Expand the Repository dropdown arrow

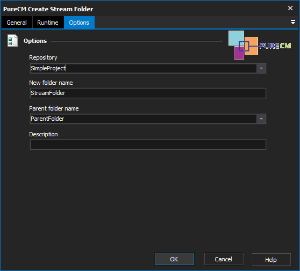[x=261, y=68]
